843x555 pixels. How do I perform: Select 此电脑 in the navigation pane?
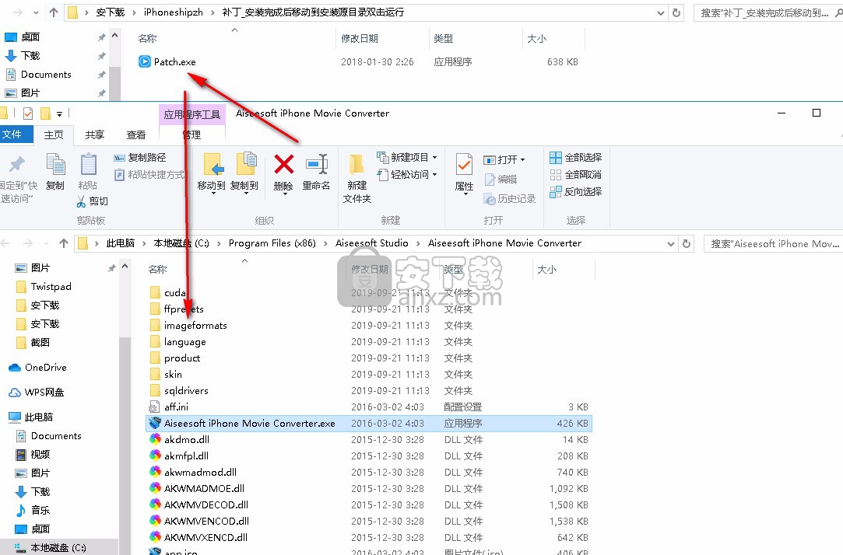tap(38, 417)
